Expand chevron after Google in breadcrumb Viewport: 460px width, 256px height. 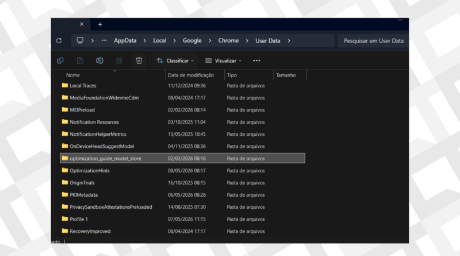click(210, 40)
